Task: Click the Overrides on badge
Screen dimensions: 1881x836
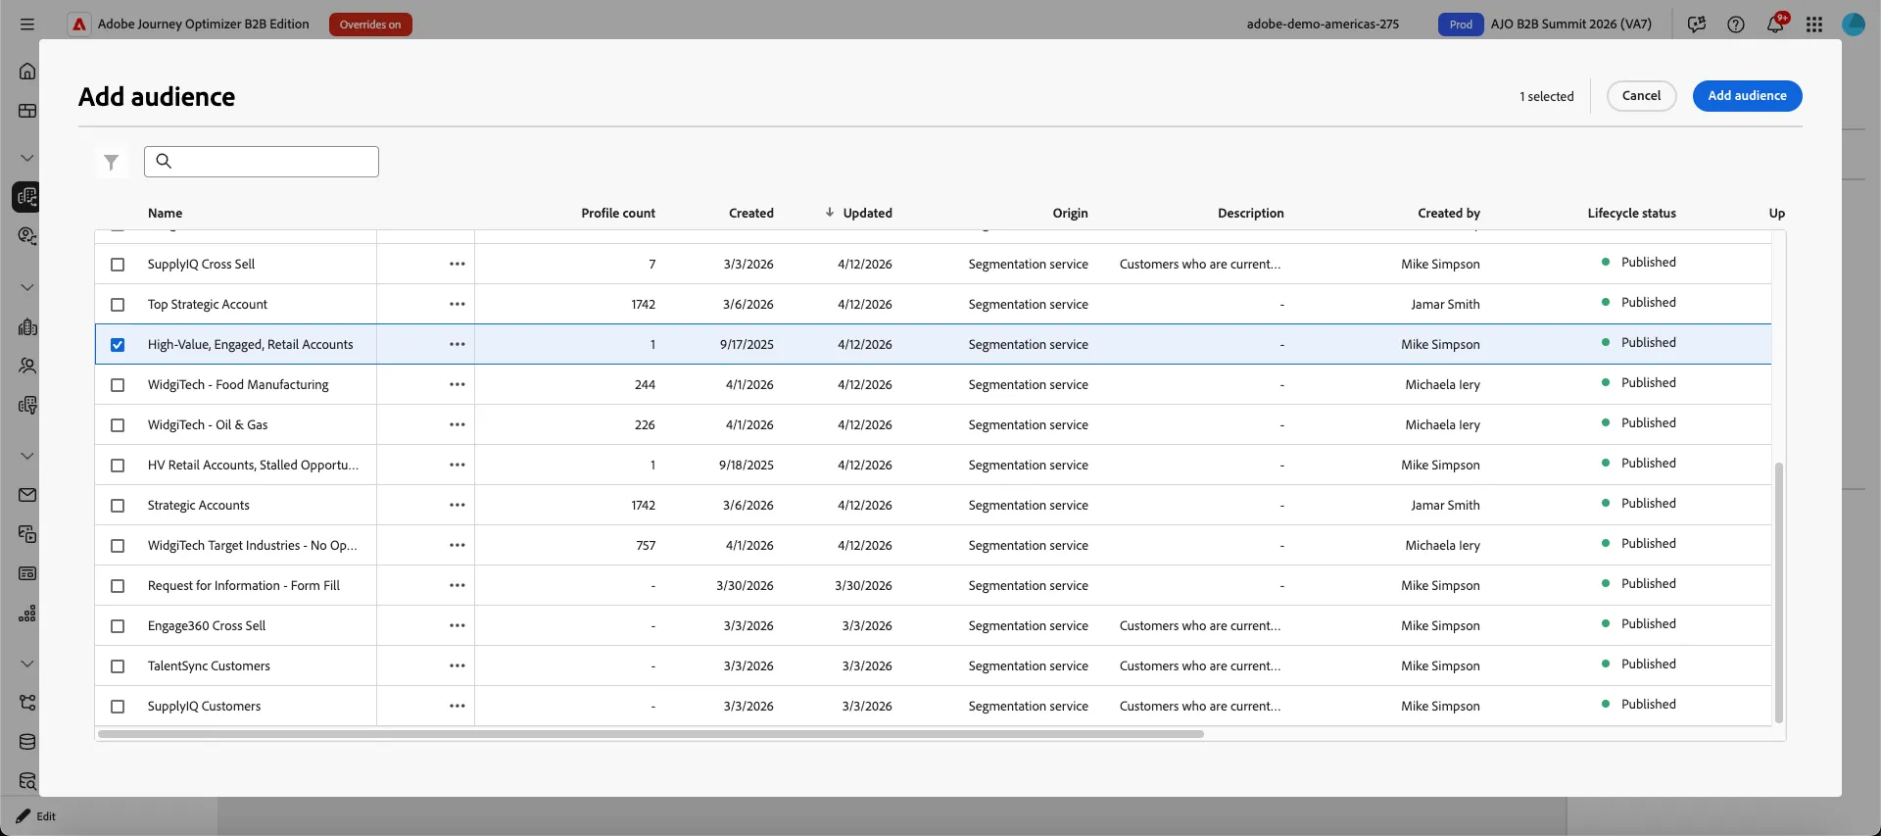Action: (370, 25)
